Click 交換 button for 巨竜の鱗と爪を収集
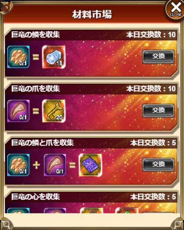Viewport: 184px width, 230px height. coord(158,165)
